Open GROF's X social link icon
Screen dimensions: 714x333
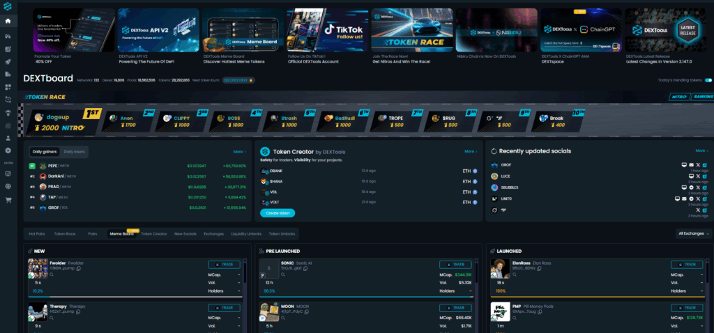698,164
